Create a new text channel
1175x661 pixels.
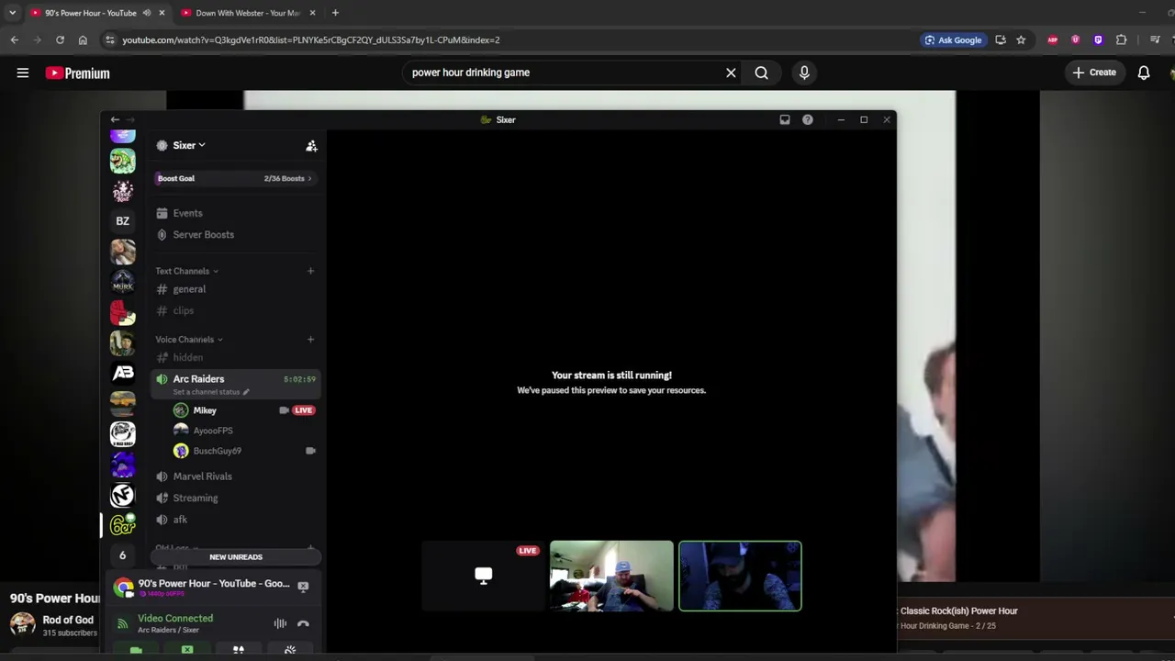coord(310,271)
